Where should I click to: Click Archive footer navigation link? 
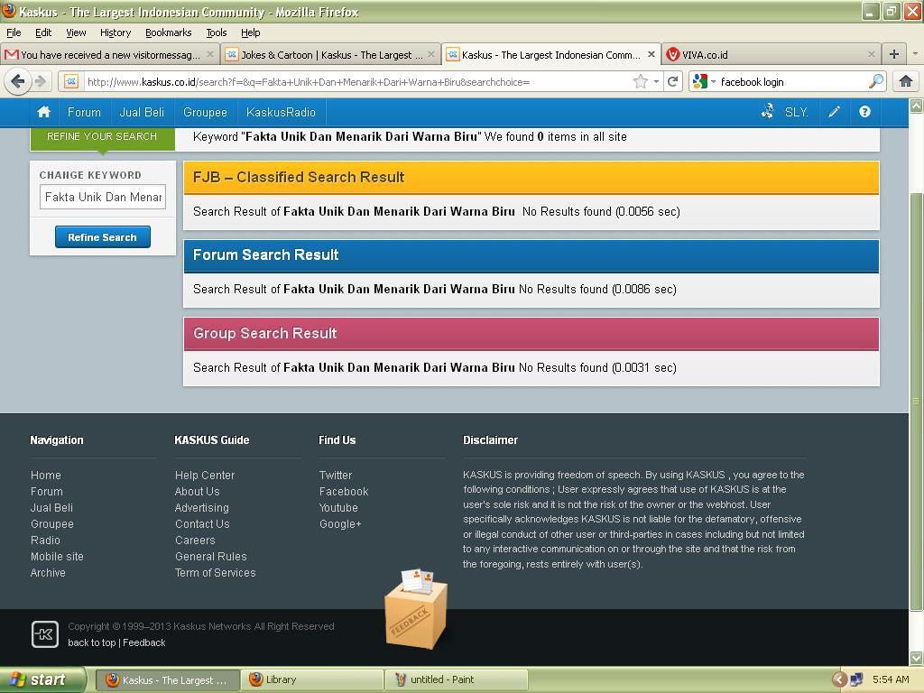tap(49, 573)
